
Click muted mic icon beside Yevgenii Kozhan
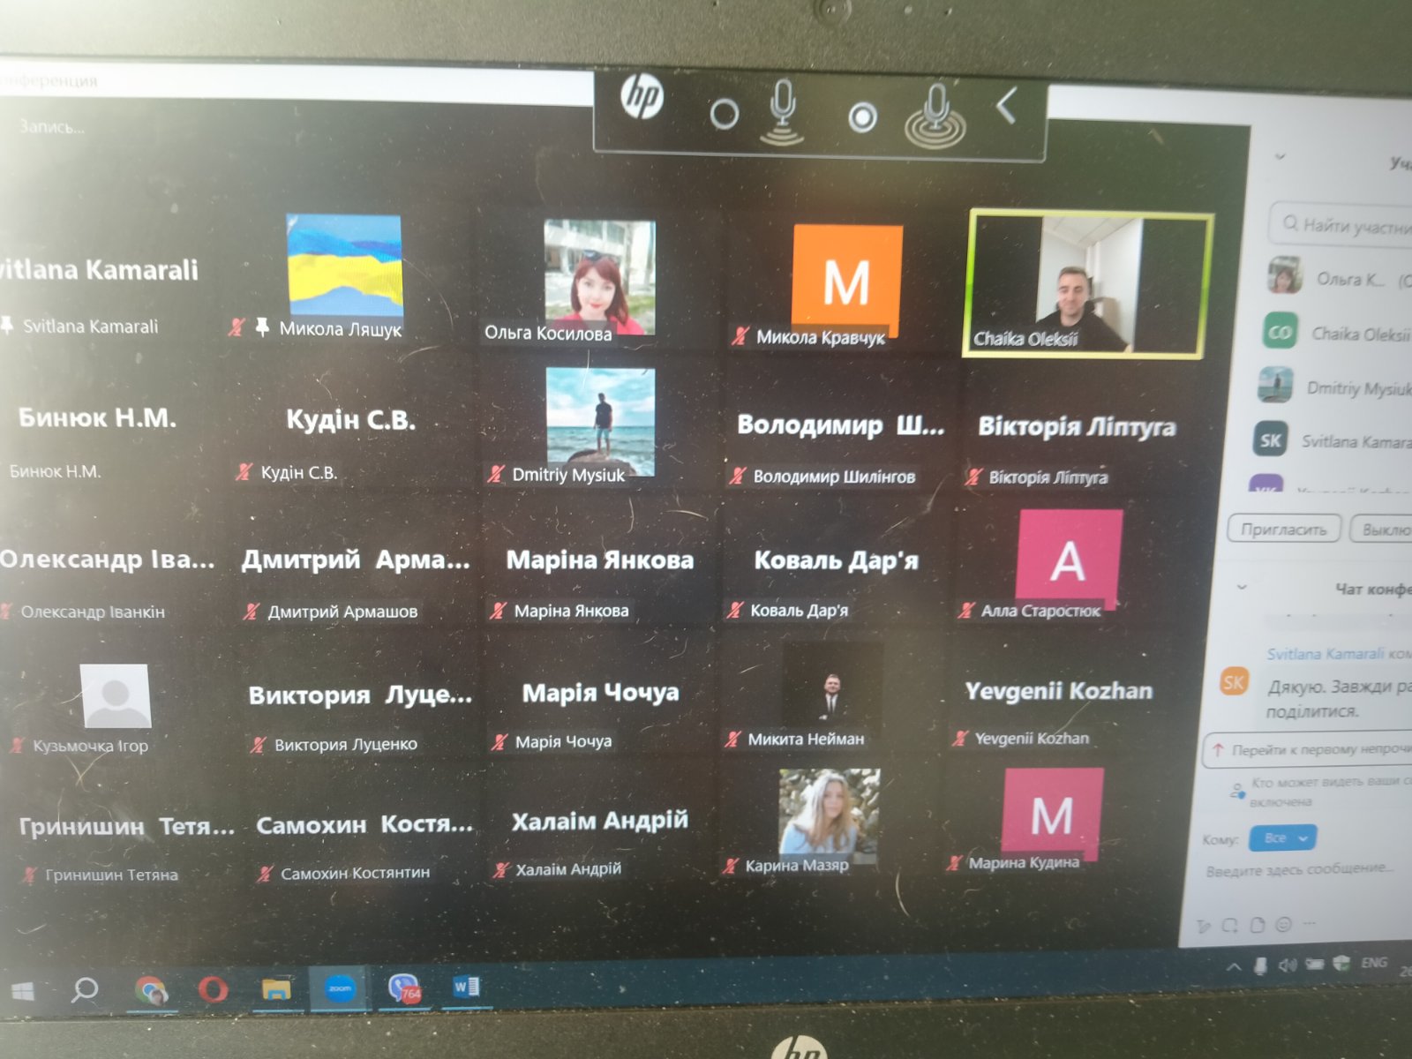(x=960, y=738)
